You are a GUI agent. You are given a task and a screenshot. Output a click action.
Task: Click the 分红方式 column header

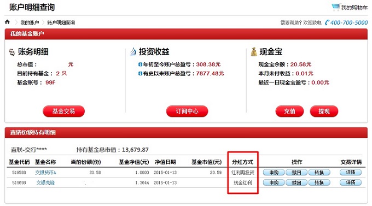click(242, 162)
